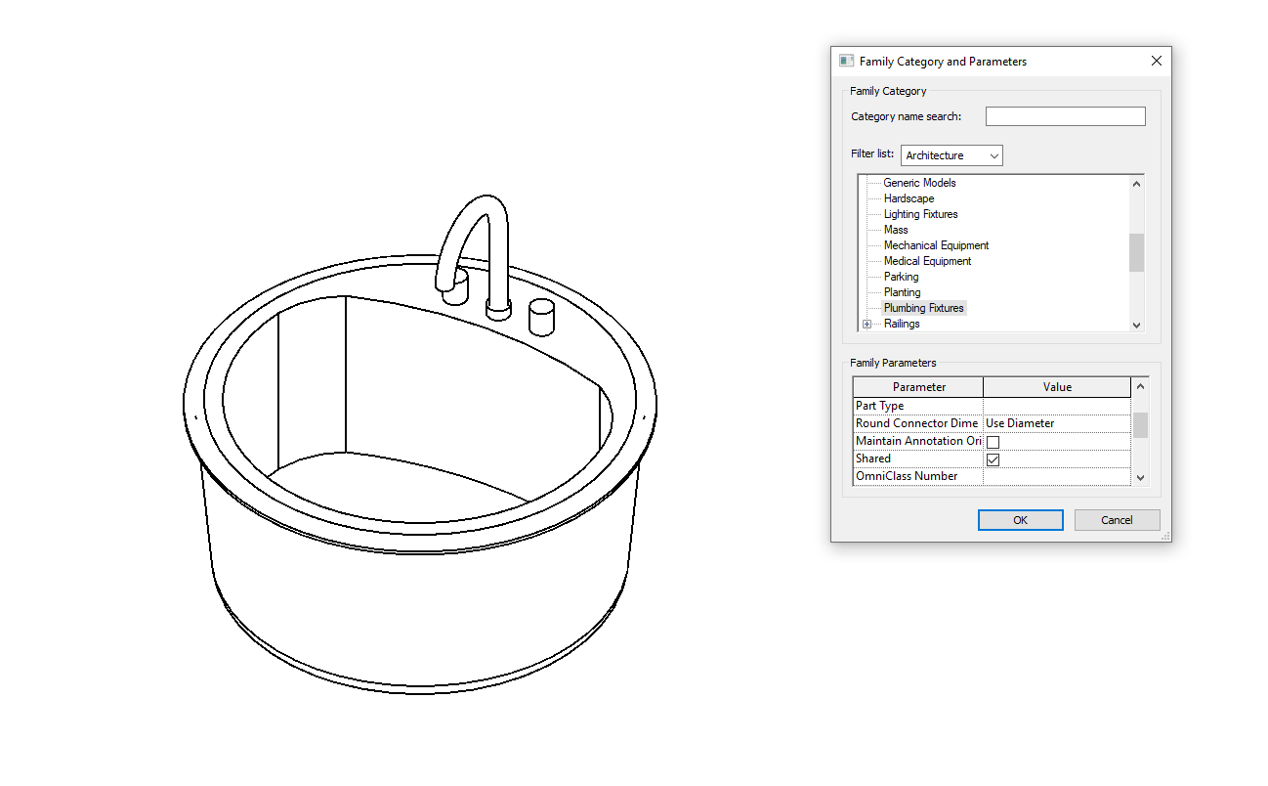The image size is (1268, 786).
Task: Expand the Railings category node
Action: [867, 323]
